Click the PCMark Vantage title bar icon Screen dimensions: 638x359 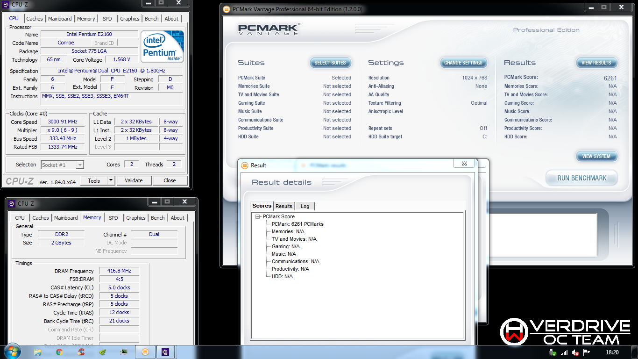click(x=227, y=9)
